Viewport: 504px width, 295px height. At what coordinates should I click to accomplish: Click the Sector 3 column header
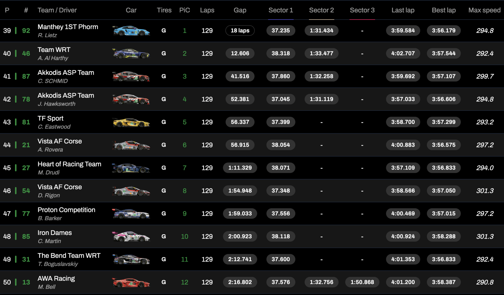tap(362, 10)
